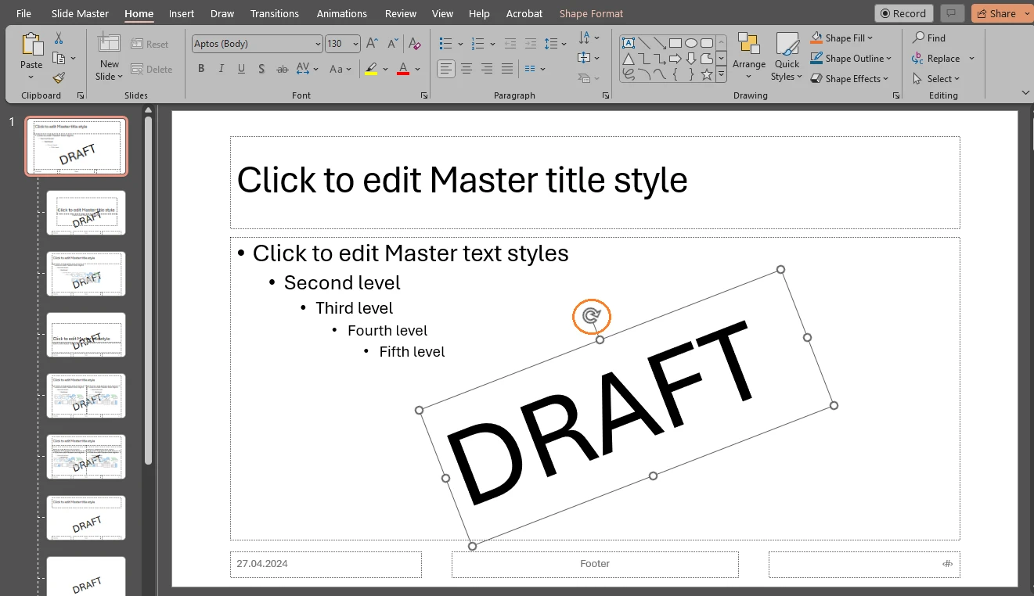Screen dimensions: 1034x596
Task: Toggle center text alignment
Action: click(467, 69)
